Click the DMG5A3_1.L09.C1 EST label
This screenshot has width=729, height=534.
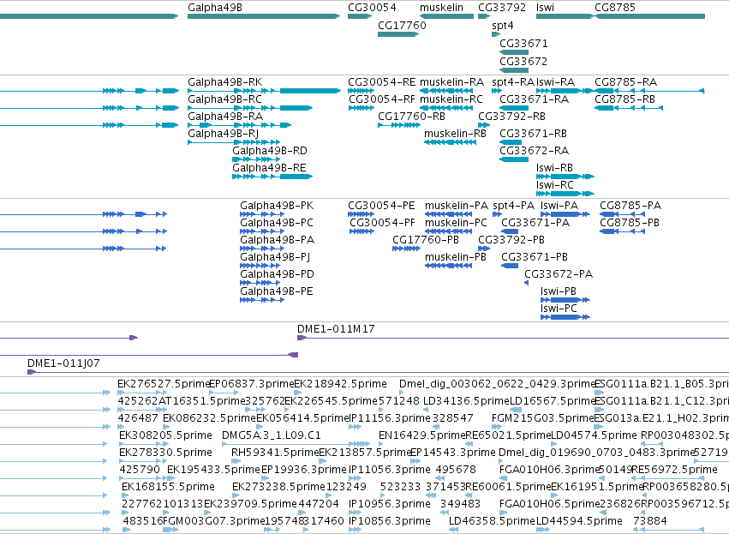click(x=272, y=435)
